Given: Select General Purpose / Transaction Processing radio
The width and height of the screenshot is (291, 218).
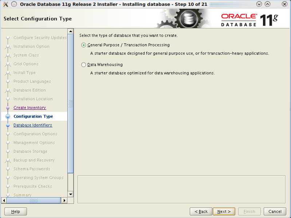Looking at the screenshot, I should [x=83, y=45].
